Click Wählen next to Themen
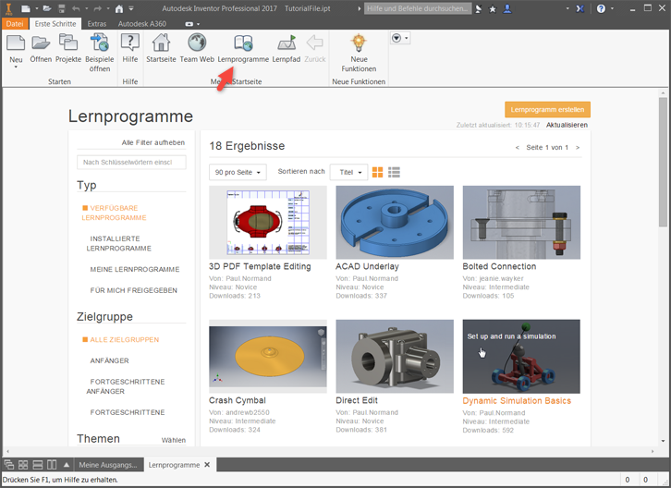Image resolution: width=671 pixels, height=488 pixels. click(174, 440)
